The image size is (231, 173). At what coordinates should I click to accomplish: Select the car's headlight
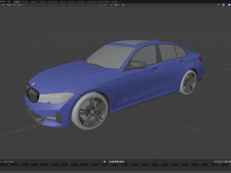[x=56, y=98]
